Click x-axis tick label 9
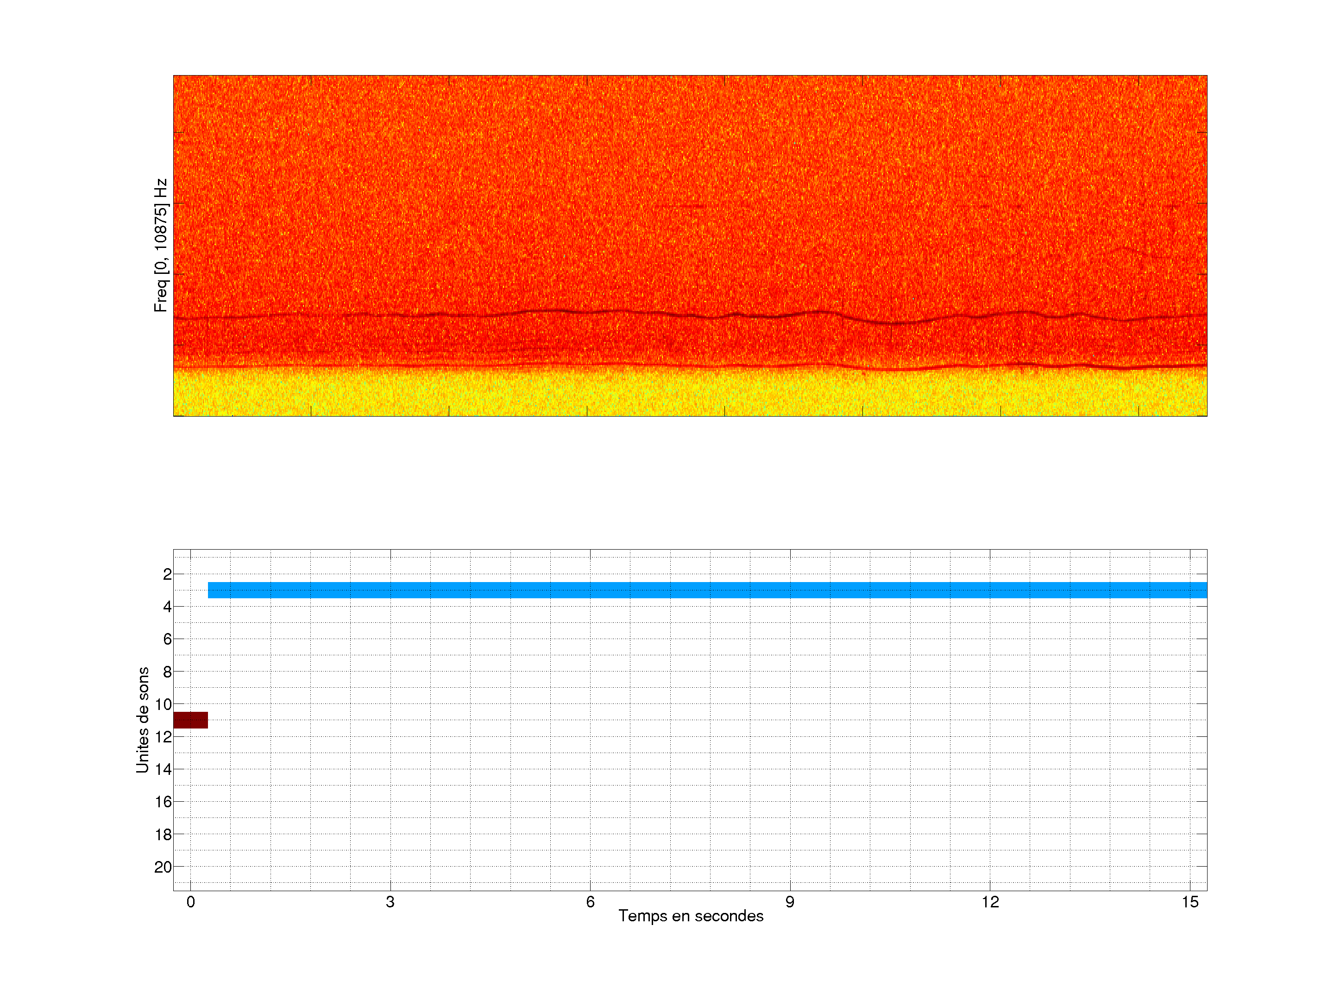Screen dimensions: 1334x1001 [x=789, y=902]
